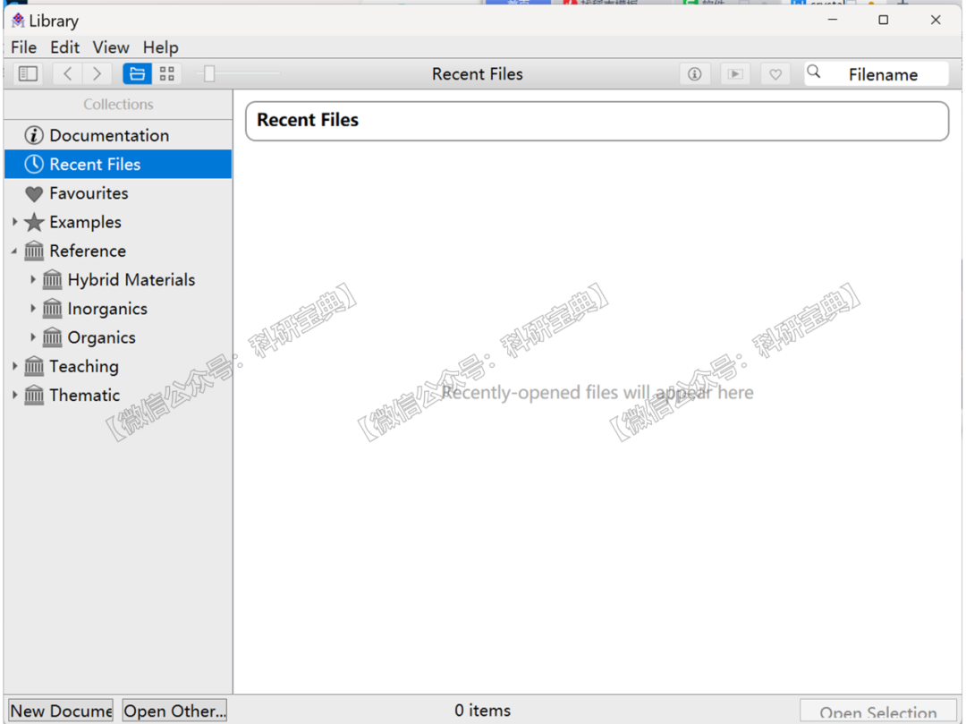Screen dimensions: 966x724
Task: Expand the Organics node
Action: pos(33,337)
